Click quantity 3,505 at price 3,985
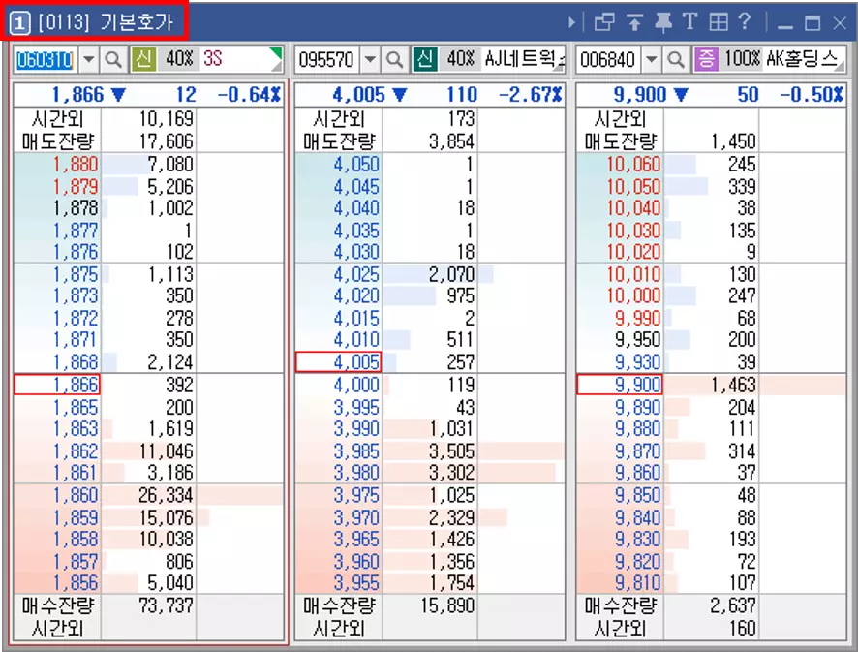This screenshot has width=858, height=652. (x=451, y=451)
